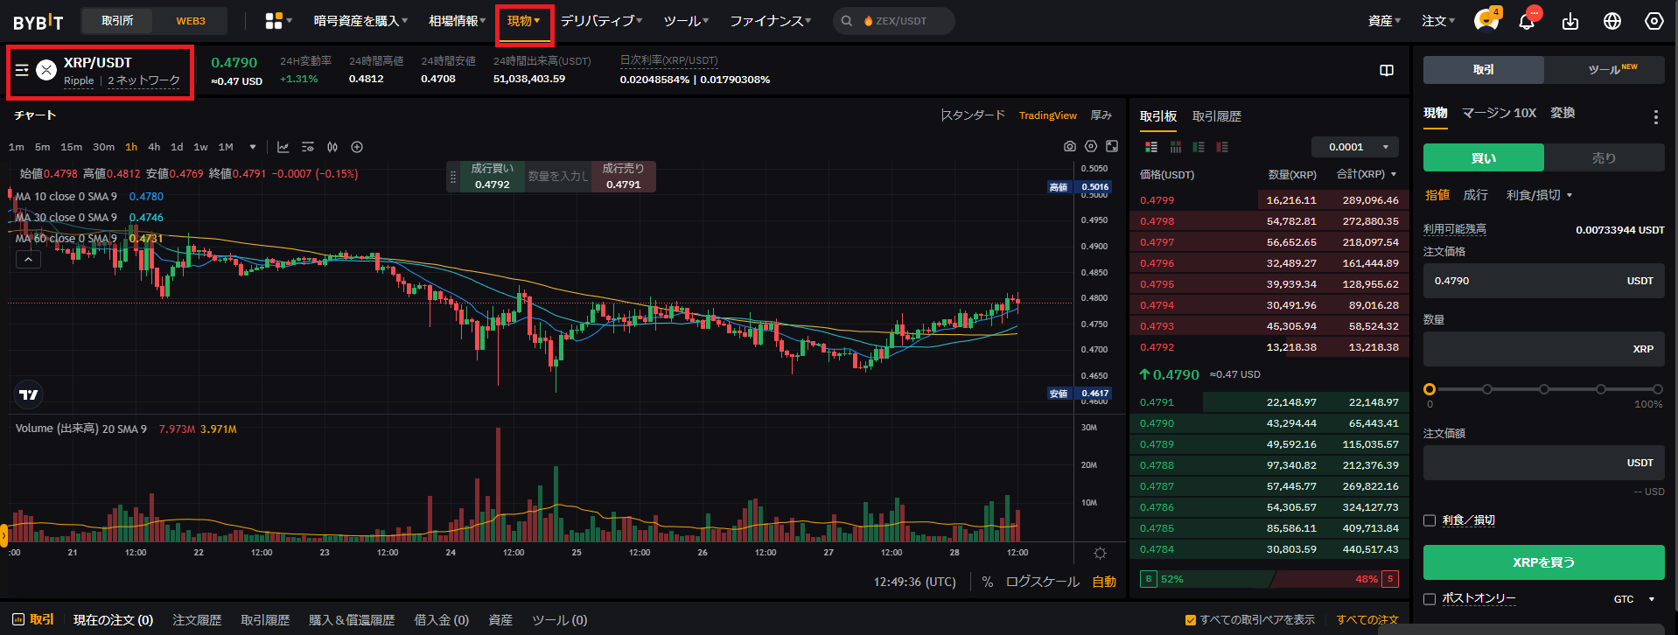Click the ZEX/USDT search box
1678x635 pixels.
(x=893, y=21)
